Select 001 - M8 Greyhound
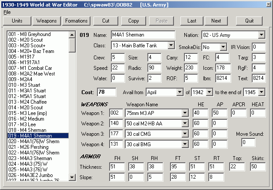 (38, 34)
